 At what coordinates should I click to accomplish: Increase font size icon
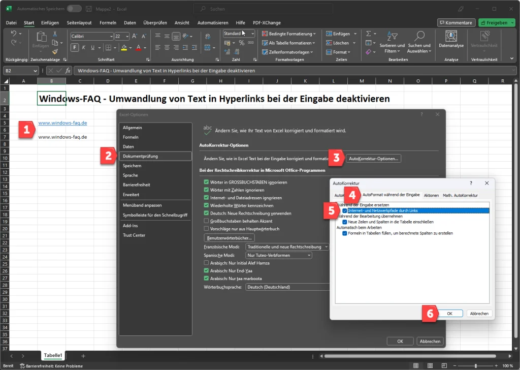134,36
